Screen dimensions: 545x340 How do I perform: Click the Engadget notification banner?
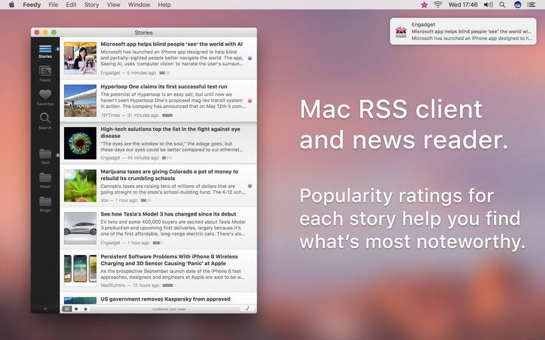point(463,31)
